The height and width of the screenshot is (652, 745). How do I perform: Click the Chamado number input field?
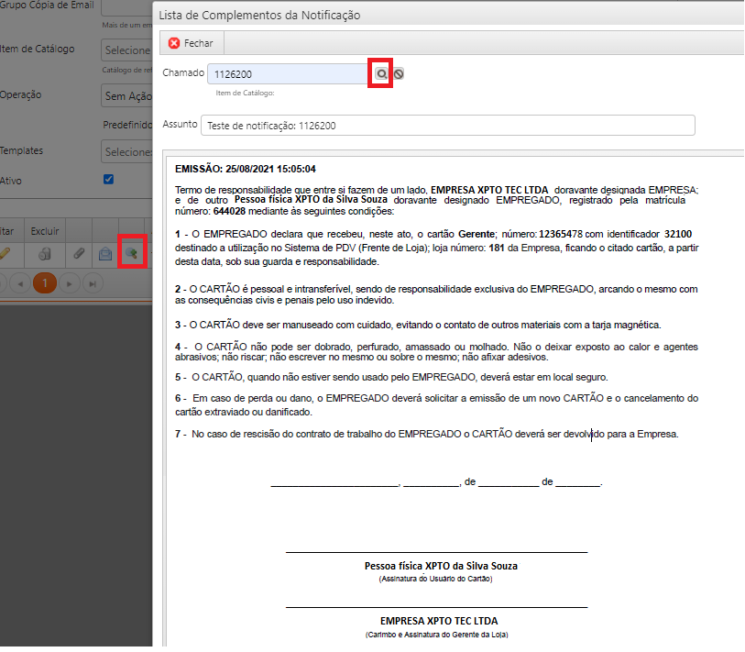287,74
